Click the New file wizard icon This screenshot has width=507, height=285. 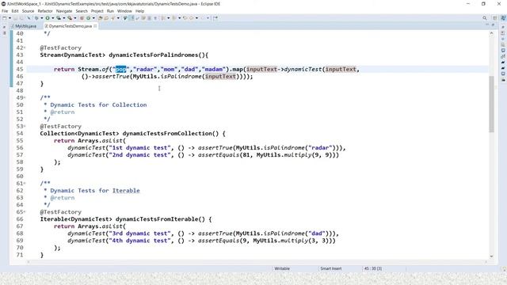click(x=5, y=18)
